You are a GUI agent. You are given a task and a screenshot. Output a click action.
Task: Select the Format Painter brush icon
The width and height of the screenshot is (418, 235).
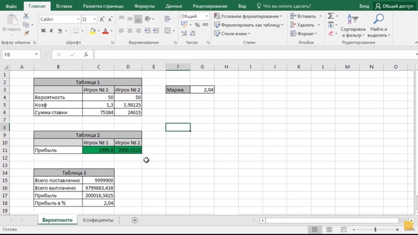[x=26, y=33]
